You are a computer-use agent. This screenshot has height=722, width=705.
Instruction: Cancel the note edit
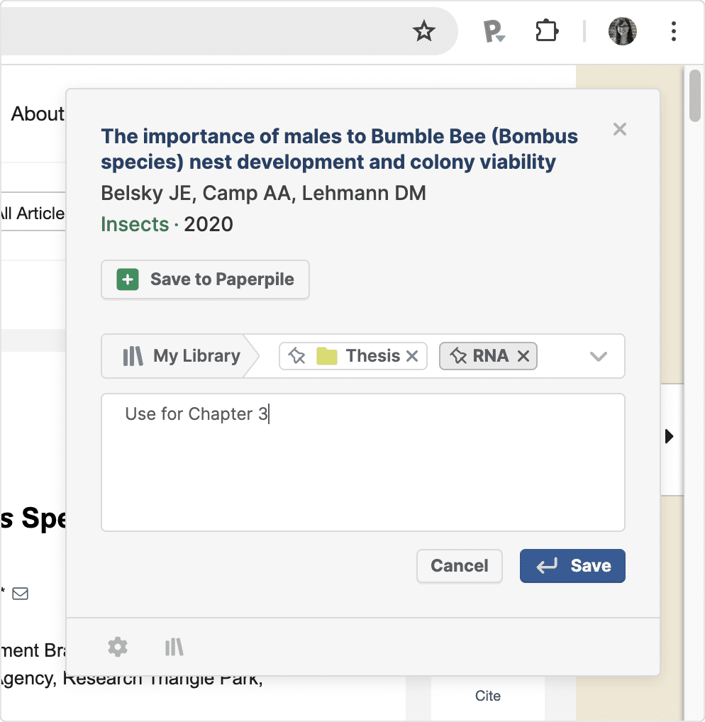460,566
